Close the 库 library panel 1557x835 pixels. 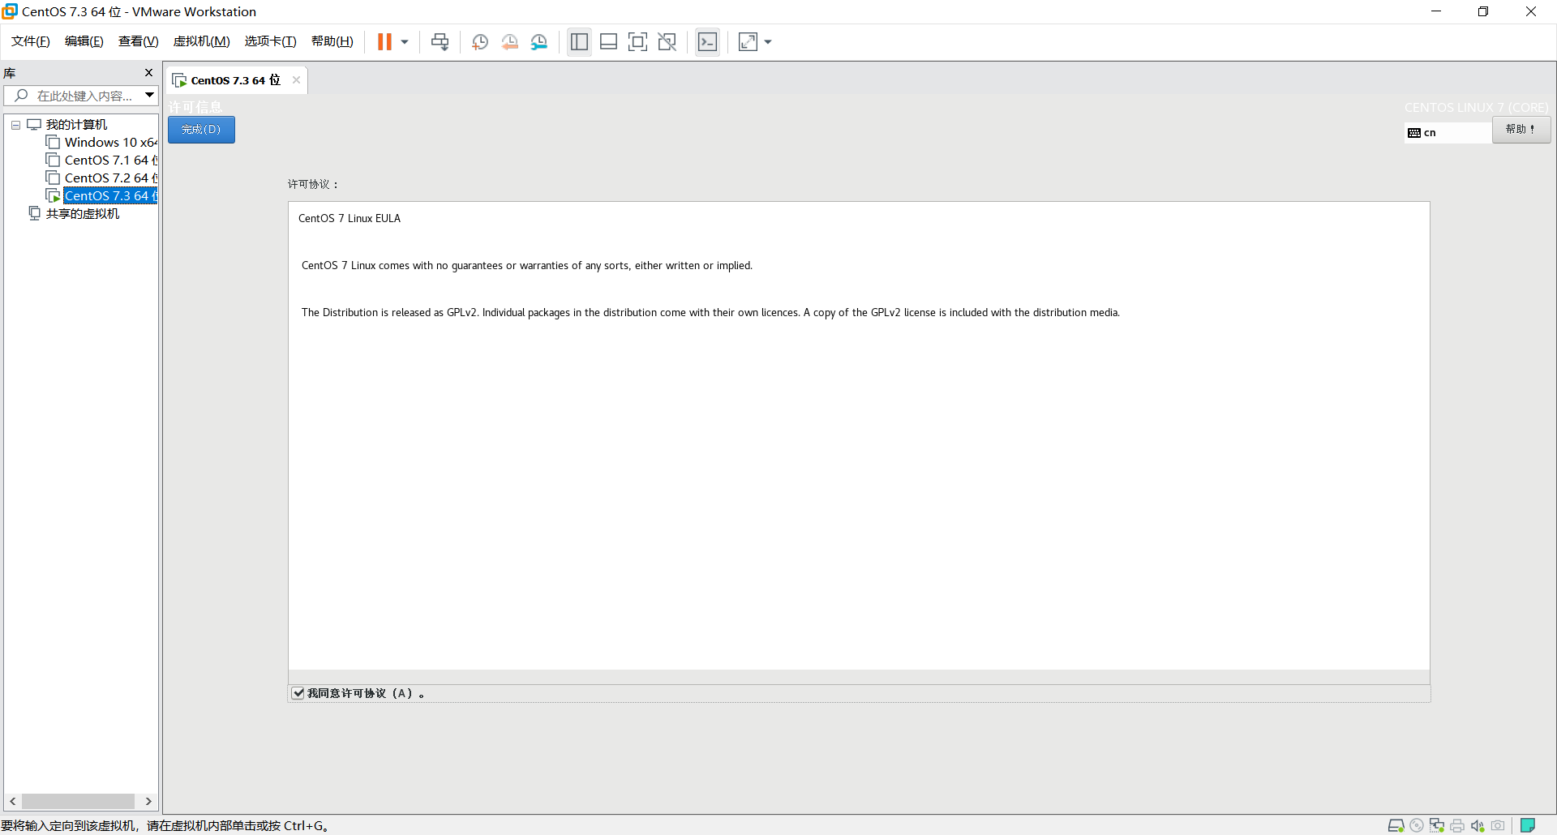coord(148,73)
